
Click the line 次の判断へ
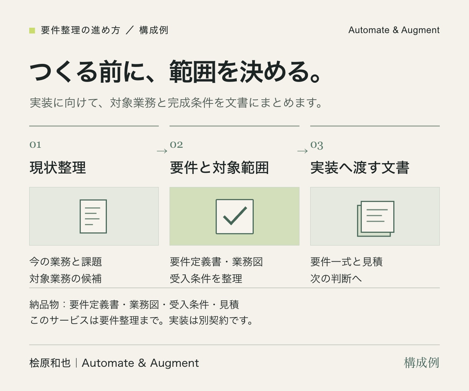click(336, 279)
